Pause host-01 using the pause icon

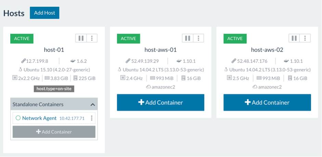[x=81, y=38]
